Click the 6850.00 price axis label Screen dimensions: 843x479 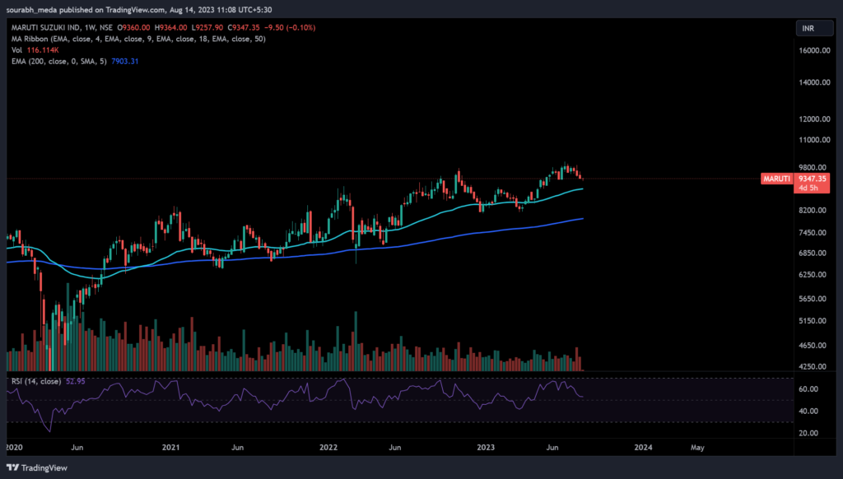(x=813, y=253)
